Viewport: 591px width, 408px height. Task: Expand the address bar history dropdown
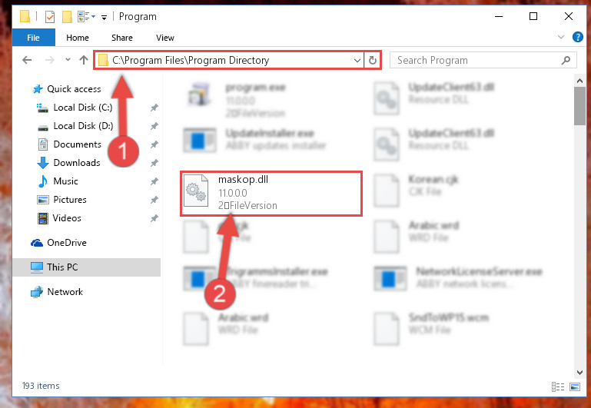357,60
